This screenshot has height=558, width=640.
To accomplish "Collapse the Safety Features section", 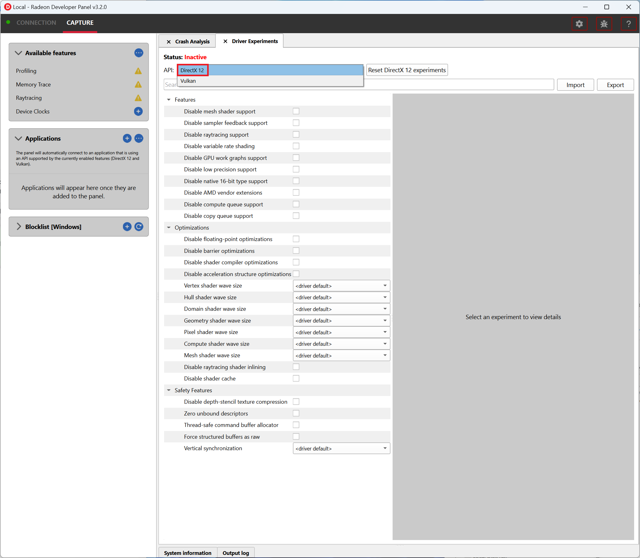I will click(x=169, y=390).
